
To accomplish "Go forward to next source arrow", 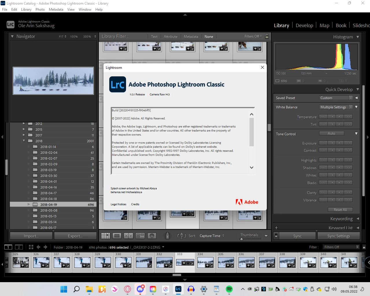I will 45,247.
